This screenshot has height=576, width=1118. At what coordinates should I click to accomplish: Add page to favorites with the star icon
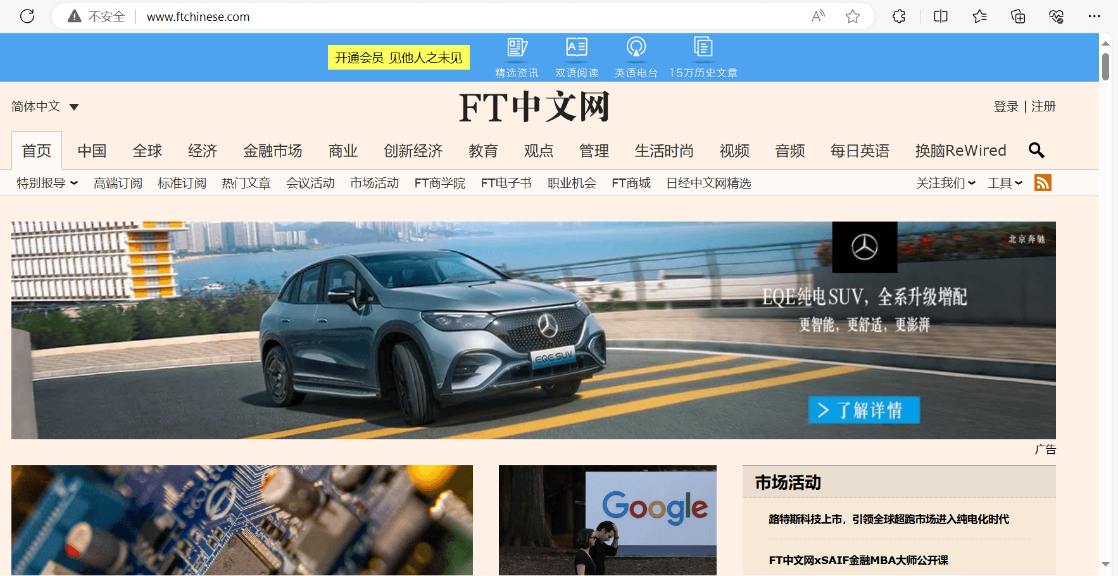point(853,16)
